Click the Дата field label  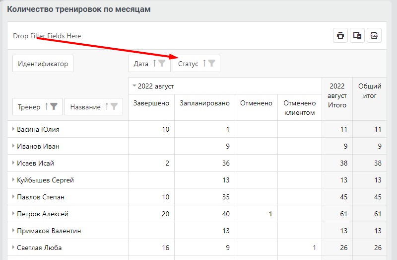tap(141, 64)
